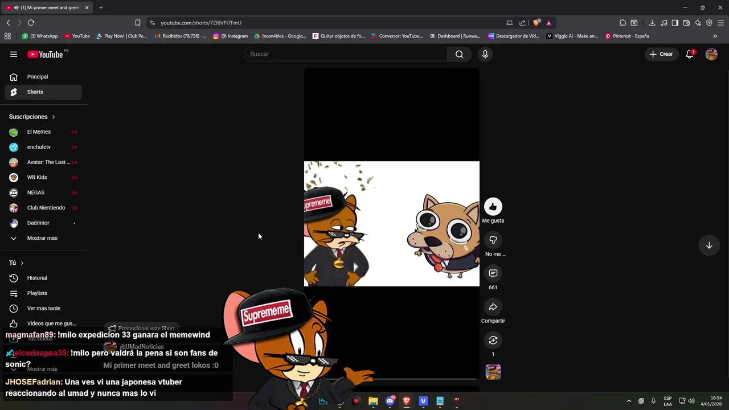The width and height of the screenshot is (729, 410).
Task: Open Viggle AI bookmark
Action: coord(572,36)
